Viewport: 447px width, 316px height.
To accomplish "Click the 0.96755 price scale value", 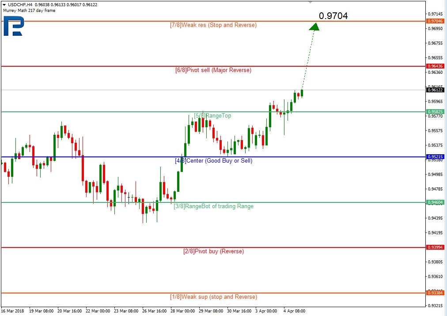I will coord(436,43).
